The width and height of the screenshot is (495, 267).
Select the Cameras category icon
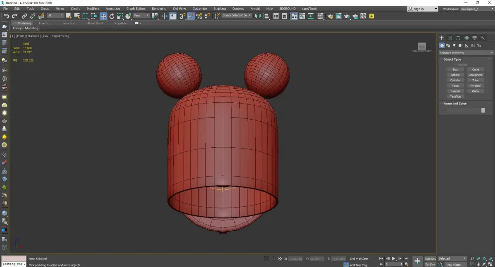[460, 46]
